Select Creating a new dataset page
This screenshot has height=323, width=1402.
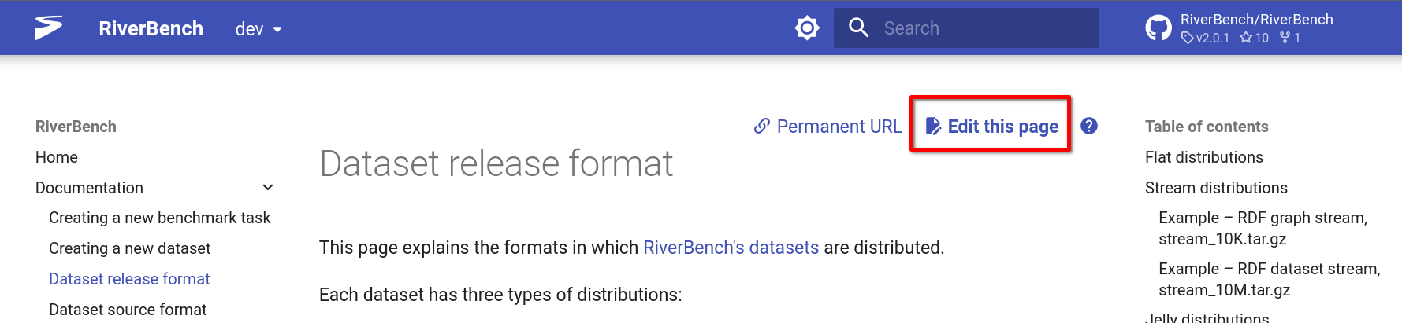point(129,248)
